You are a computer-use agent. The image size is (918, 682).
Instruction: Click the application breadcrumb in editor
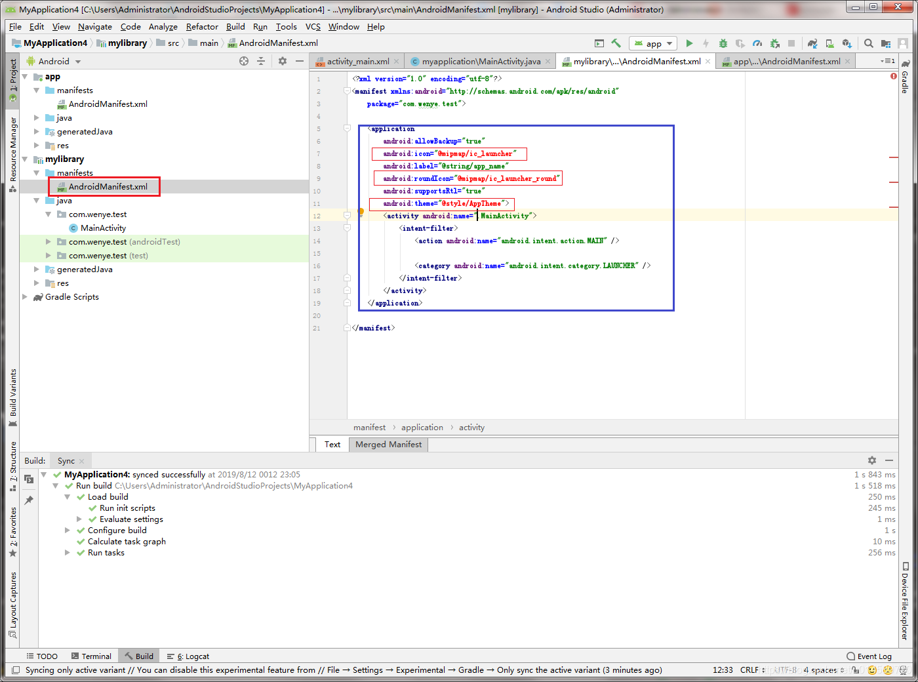click(422, 428)
